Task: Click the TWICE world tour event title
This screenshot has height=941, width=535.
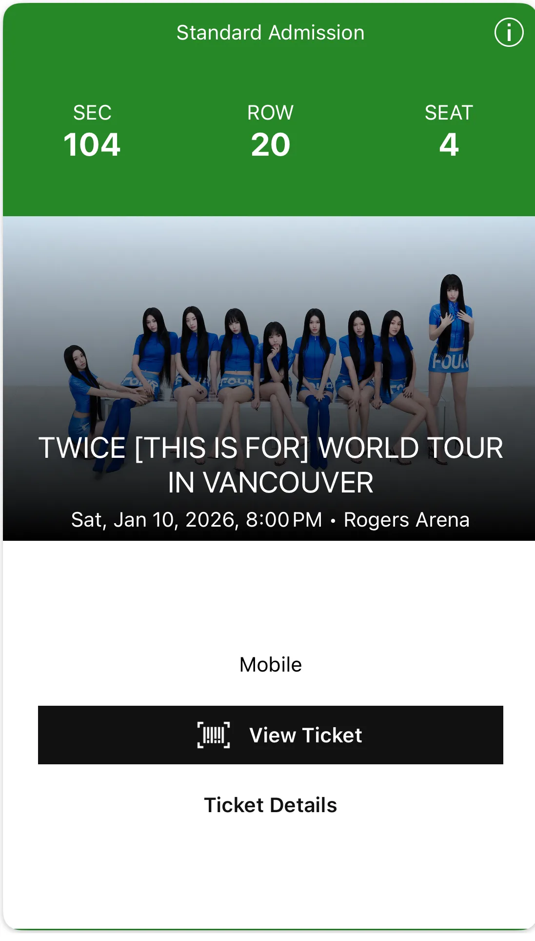Action: (x=271, y=465)
